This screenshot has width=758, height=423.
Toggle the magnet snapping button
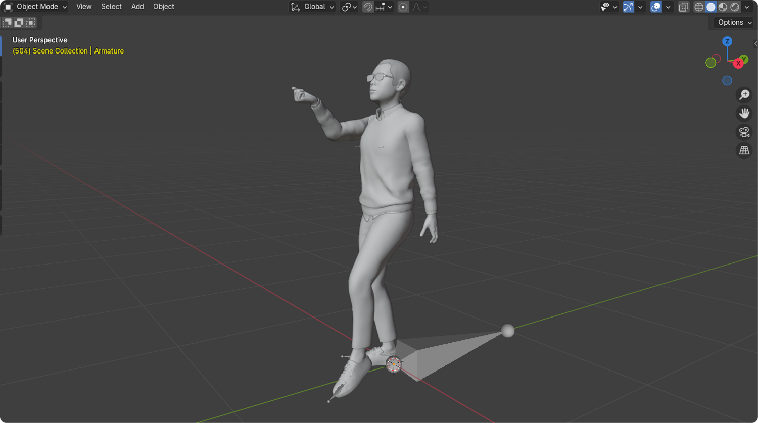click(x=368, y=7)
